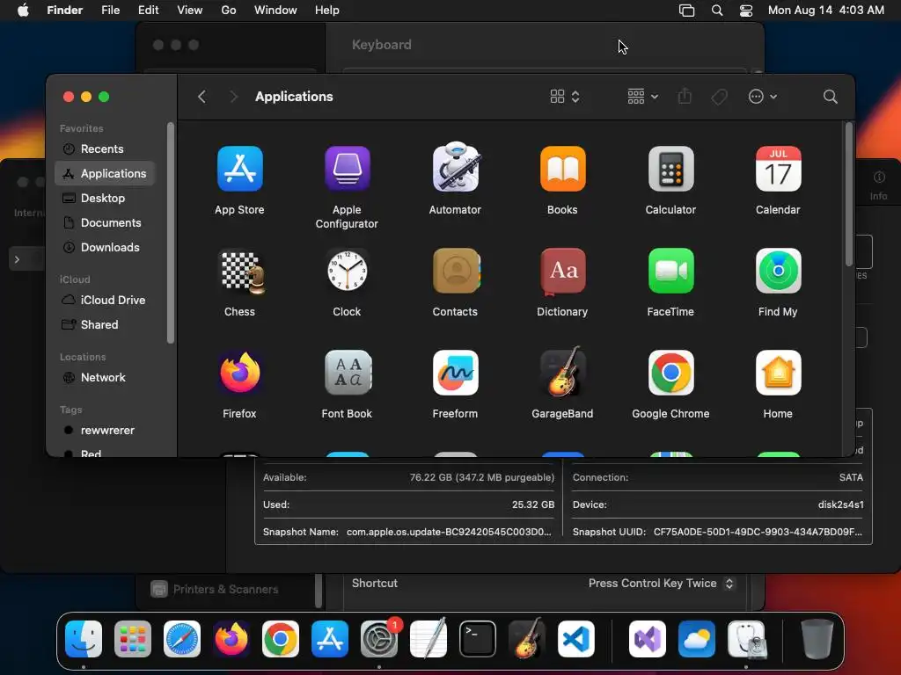This screenshot has width=901, height=675.
Task: Click the Apple menu logo
Action: click(23, 11)
